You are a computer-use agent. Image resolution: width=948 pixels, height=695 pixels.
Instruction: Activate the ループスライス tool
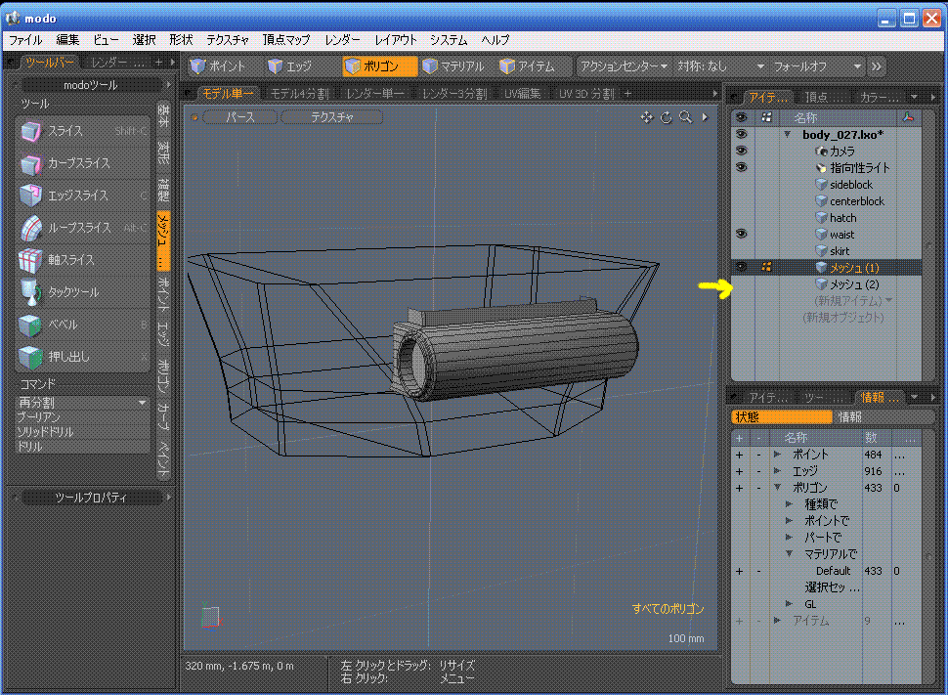[78, 228]
